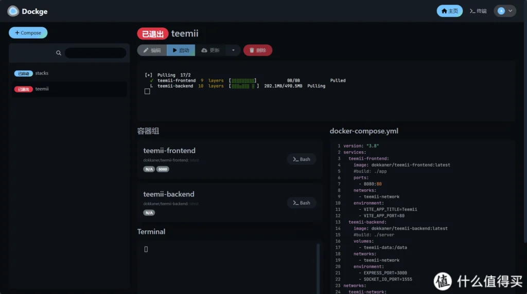Expand the dropdown arrow next to 更新
Image resolution: width=527 pixels, height=294 pixels.
click(x=233, y=50)
